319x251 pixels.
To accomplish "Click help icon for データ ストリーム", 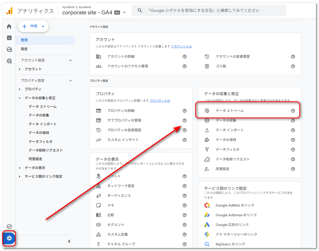I will (x=293, y=111).
